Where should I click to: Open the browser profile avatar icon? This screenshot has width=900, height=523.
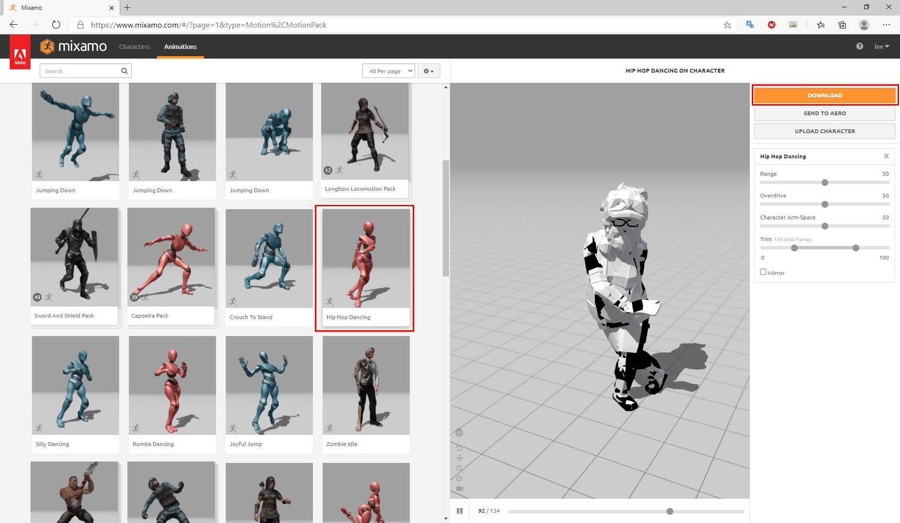pyautogui.click(x=864, y=25)
